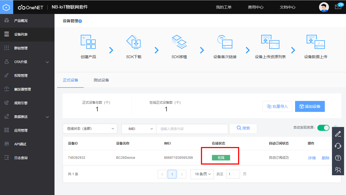Viewport: 346px width, 195px height.
Task: Open the 日志查询 sidebar icon
Action: pos(6,158)
